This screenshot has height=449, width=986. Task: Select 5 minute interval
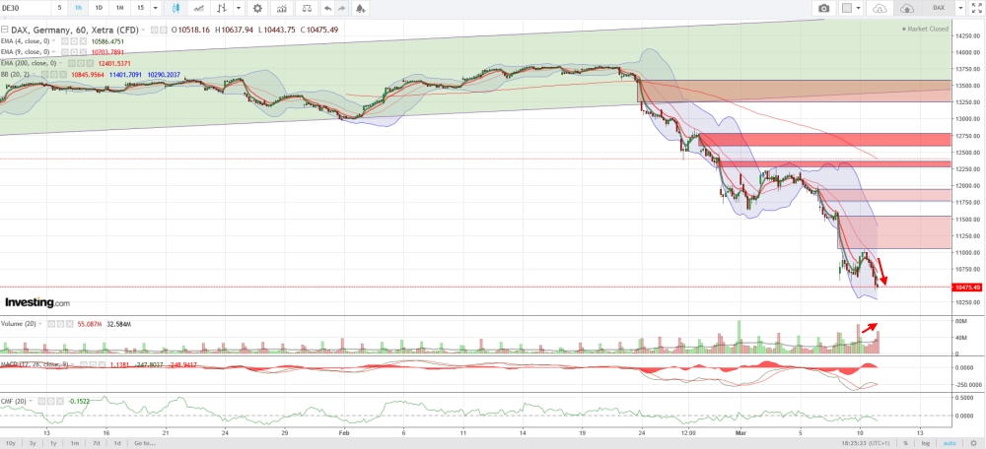[x=60, y=8]
